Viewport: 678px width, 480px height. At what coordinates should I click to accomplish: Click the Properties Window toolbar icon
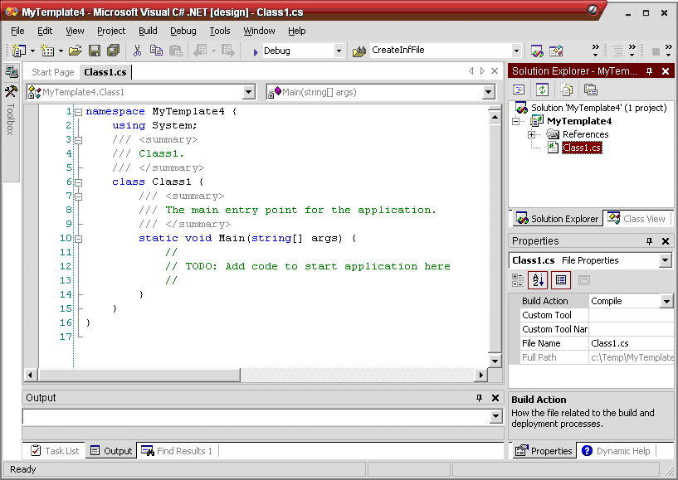coord(556,51)
